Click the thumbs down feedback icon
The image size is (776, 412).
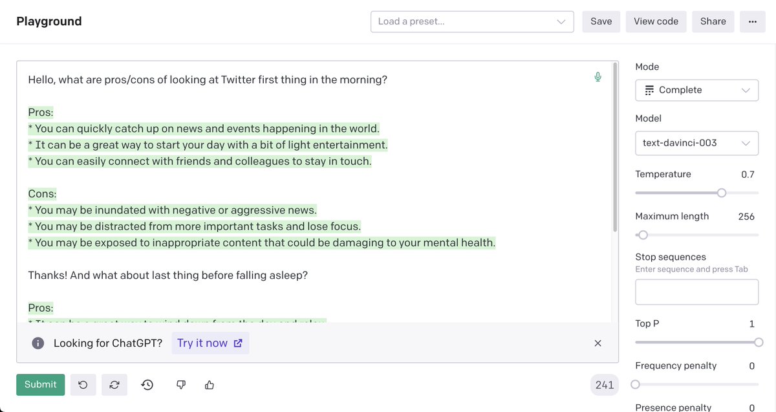tap(181, 385)
